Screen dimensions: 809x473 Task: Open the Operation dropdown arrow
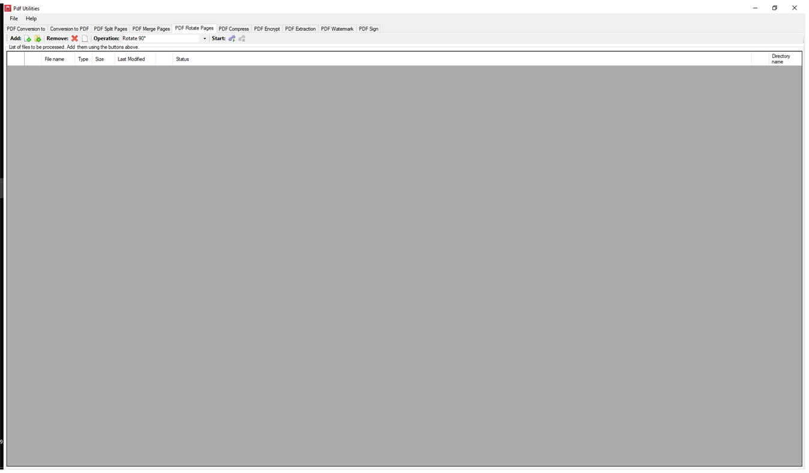click(204, 38)
